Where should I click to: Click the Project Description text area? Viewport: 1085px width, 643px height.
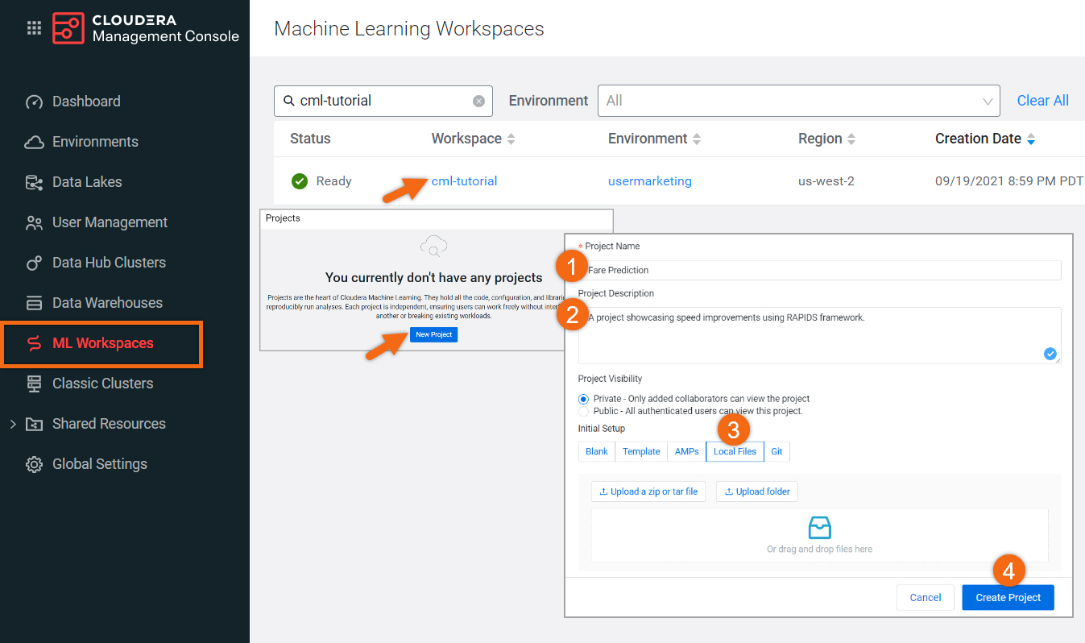(819, 335)
